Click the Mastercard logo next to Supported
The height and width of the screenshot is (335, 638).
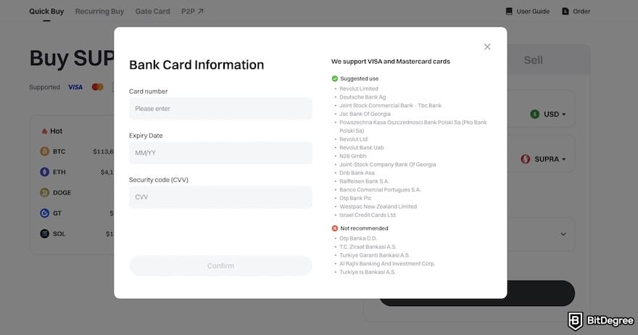point(98,87)
